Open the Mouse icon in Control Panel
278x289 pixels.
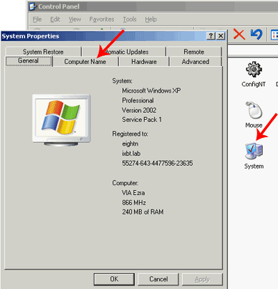(254, 110)
